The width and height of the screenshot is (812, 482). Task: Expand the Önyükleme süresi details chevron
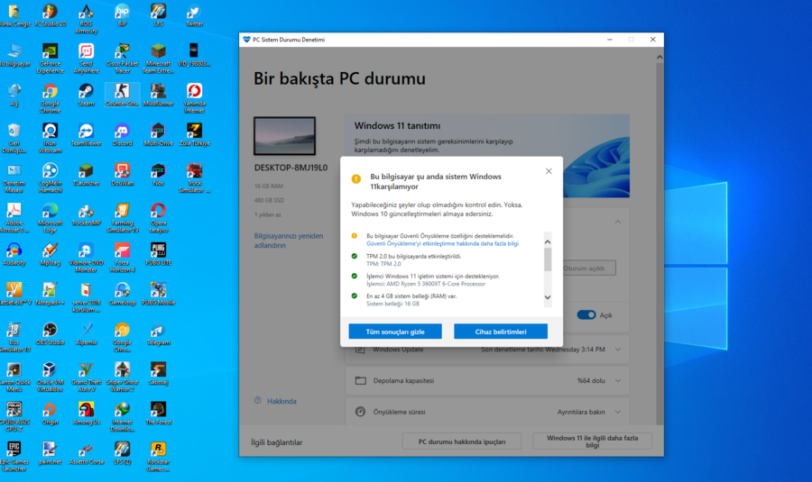coord(618,413)
